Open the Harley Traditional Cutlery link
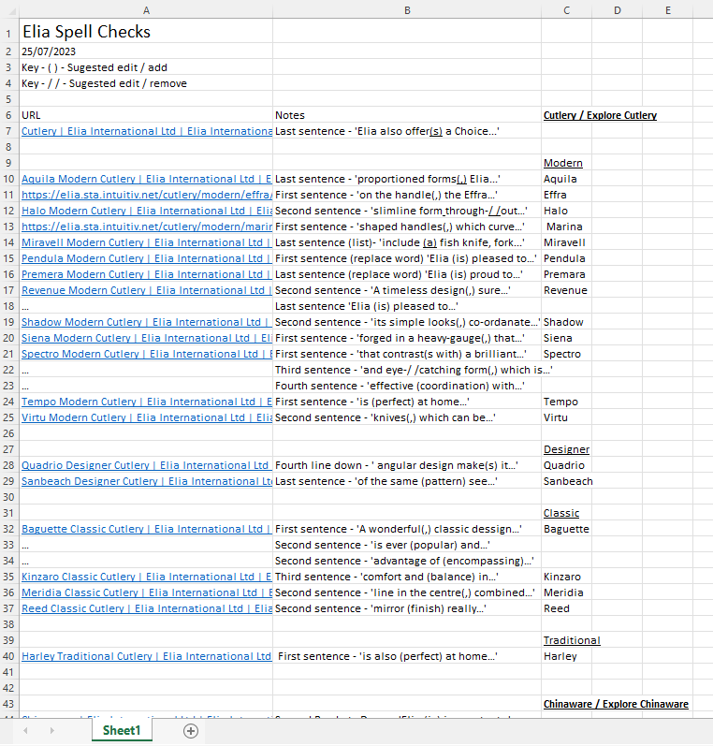The image size is (713, 746). pos(146,656)
